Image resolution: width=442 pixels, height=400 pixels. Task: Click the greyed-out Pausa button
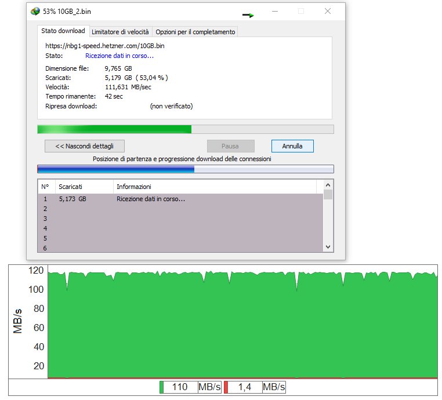pyautogui.click(x=231, y=146)
